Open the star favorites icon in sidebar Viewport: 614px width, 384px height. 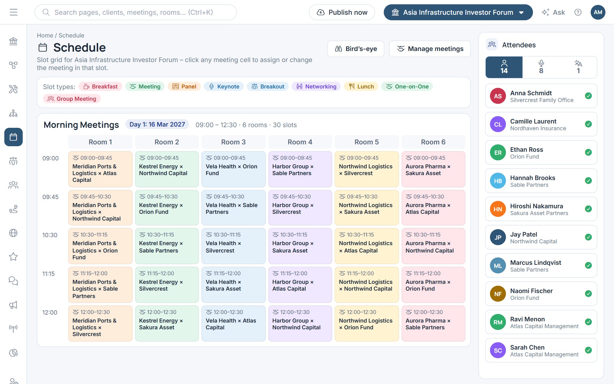(x=14, y=257)
